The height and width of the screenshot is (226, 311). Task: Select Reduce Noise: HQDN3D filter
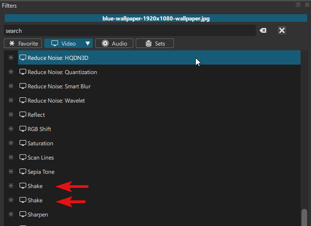159,57
